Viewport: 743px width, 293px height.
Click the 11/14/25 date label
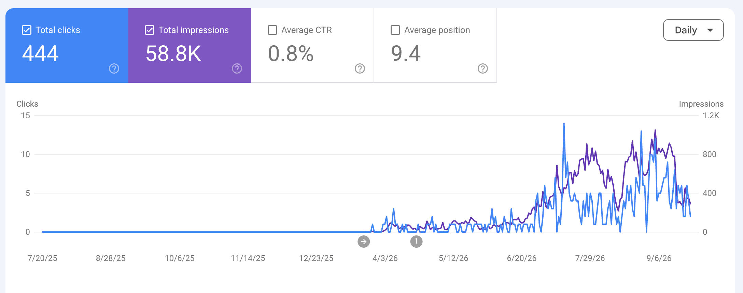(x=248, y=258)
